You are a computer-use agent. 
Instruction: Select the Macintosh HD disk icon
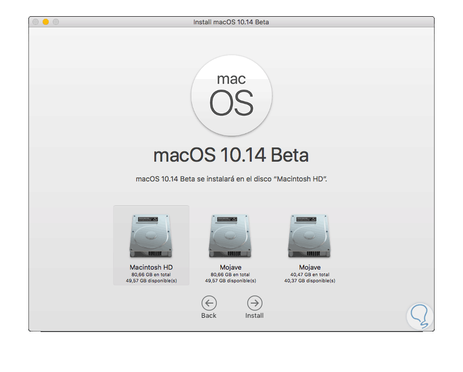(x=151, y=236)
